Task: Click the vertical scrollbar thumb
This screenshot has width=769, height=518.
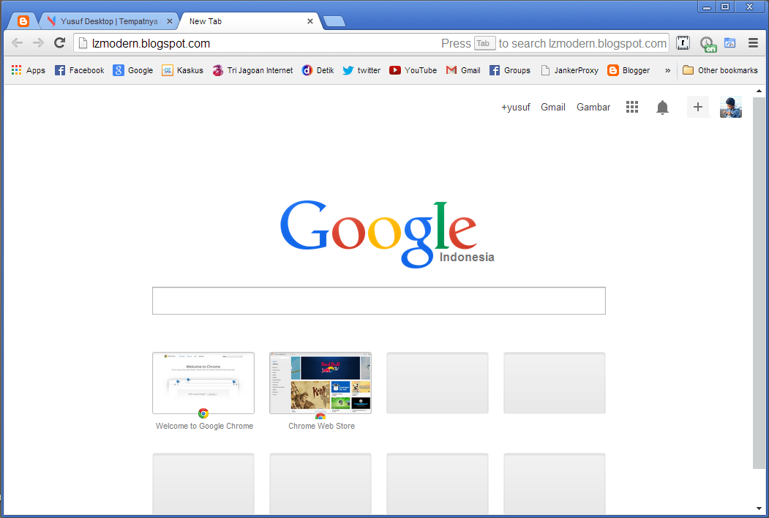Action: [759, 282]
